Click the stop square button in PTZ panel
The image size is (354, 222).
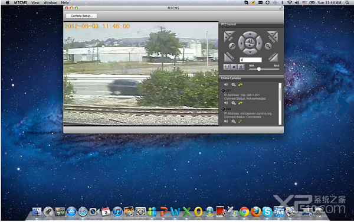(x=234, y=67)
